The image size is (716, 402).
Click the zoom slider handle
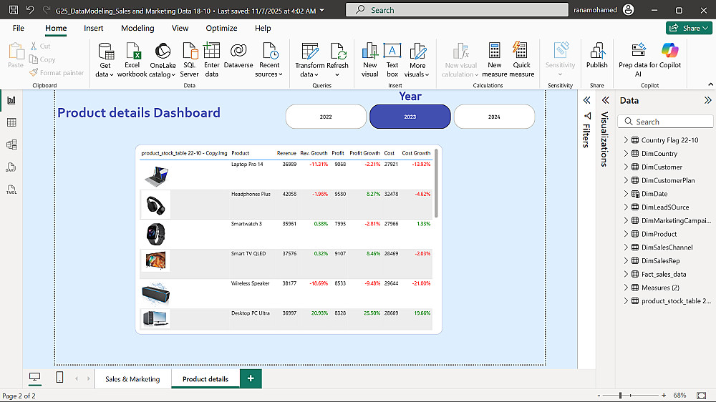coord(620,395)
